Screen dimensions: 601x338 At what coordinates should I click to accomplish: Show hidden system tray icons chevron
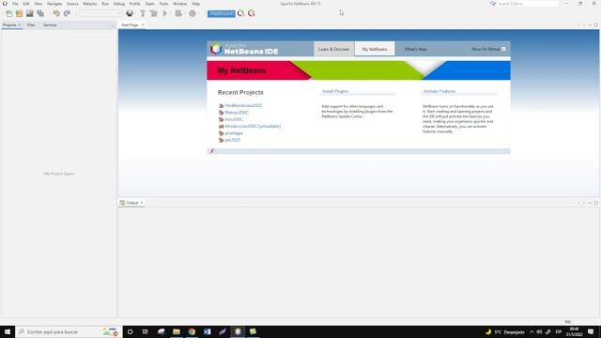click(532, 331)
